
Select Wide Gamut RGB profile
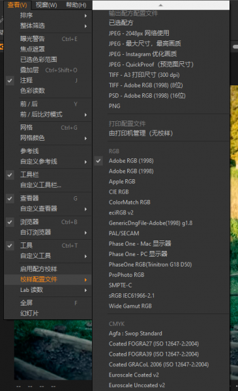[161, 306]
